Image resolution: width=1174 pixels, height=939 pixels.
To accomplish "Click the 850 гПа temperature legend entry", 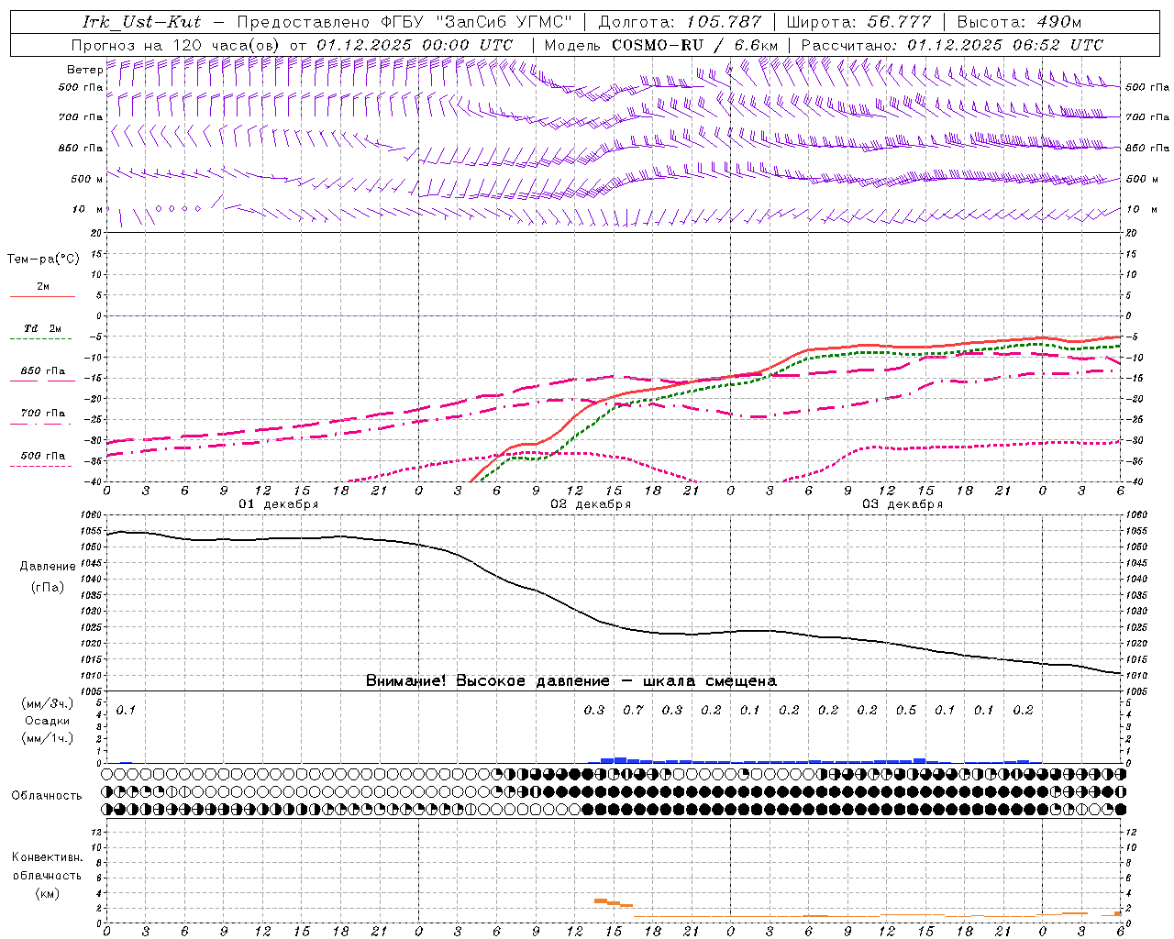I will [43, 371].
